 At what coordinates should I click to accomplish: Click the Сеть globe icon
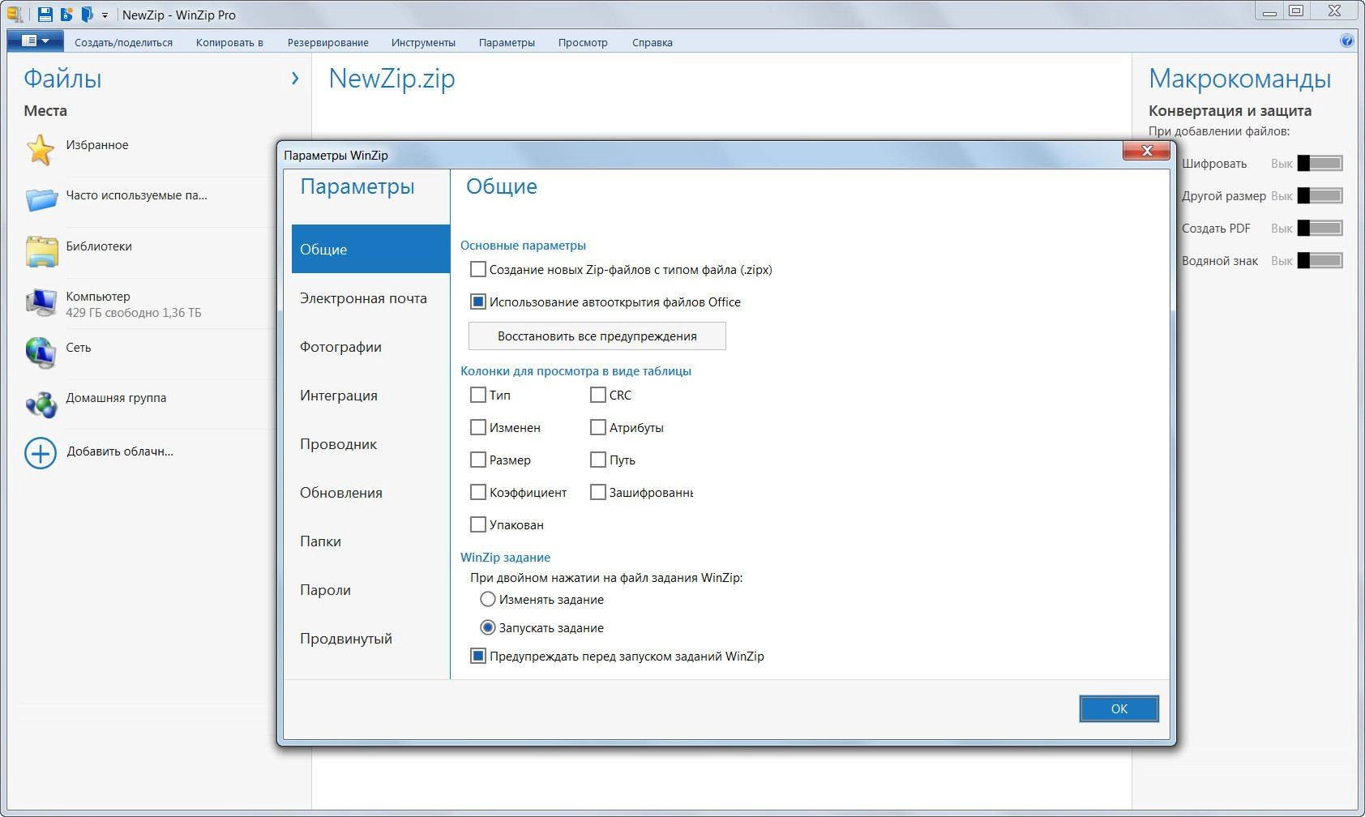pyautogui.click(x=41, y=353)
